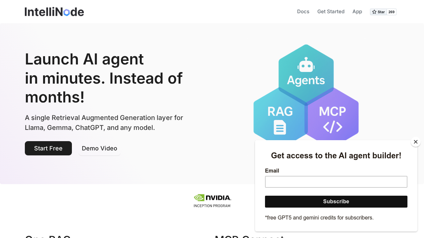This screenshot has width=424, height=238.
Task: Click the MCP hexagon
Action: pos(333,112)
